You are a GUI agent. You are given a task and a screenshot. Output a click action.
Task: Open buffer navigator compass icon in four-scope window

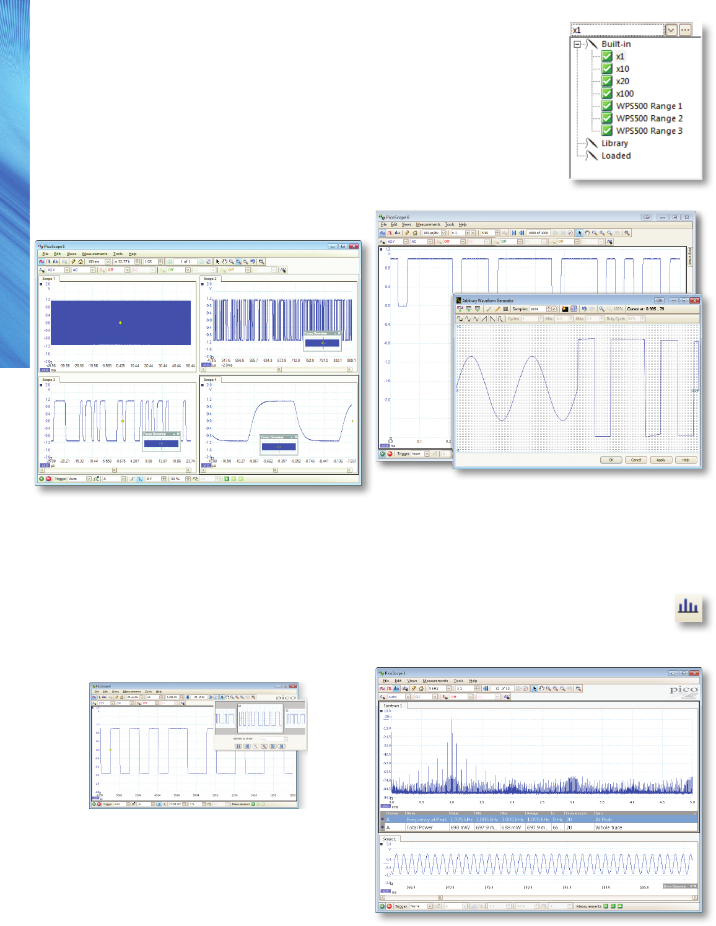(x=209, y=261)
